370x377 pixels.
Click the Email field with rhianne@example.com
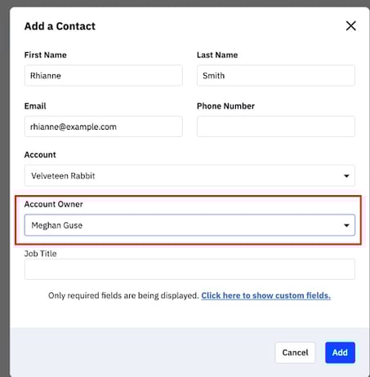(x=104, y=126)
